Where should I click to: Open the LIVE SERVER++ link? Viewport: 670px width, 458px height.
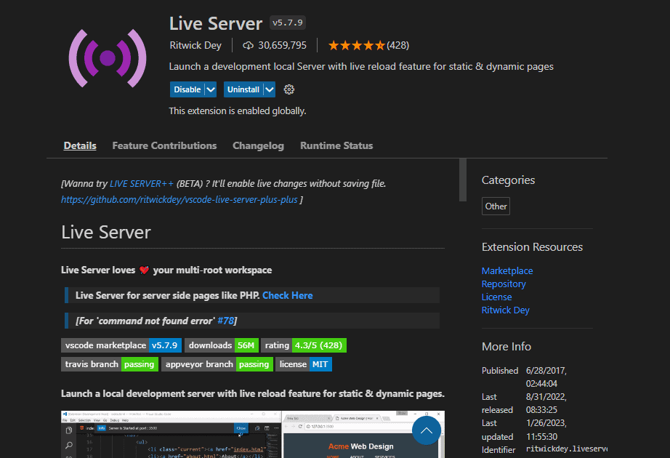pos(142,183)
